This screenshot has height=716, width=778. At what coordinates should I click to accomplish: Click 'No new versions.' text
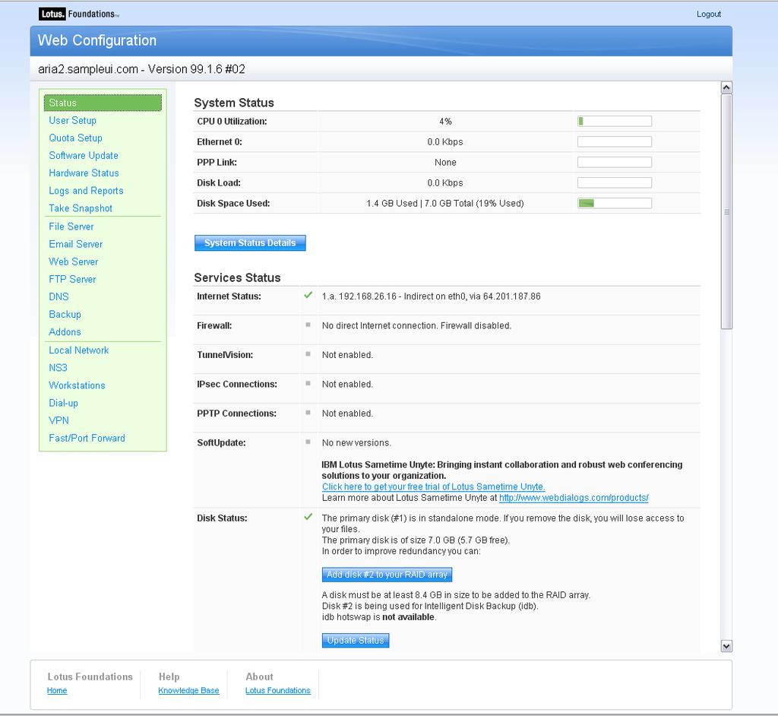point(356,443)
